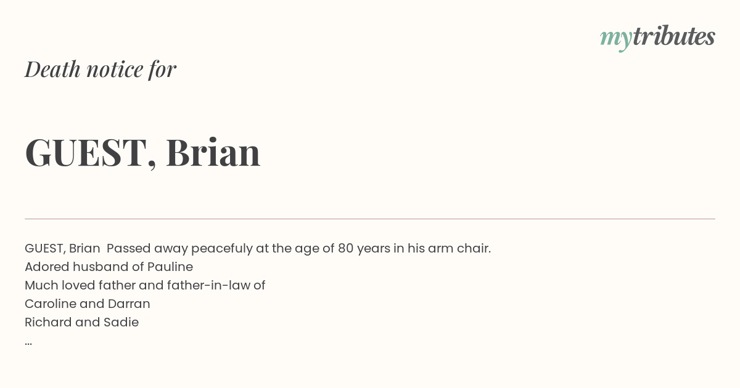
Task: Click the name 'Sadie' in the text
Action: click(123, 322)
